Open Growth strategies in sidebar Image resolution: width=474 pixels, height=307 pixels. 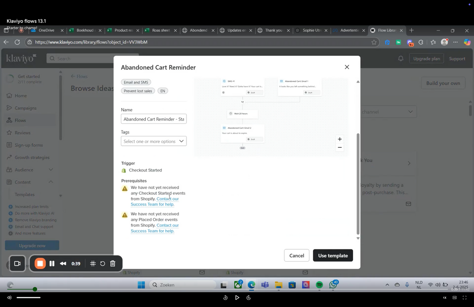tap(32, 157)
